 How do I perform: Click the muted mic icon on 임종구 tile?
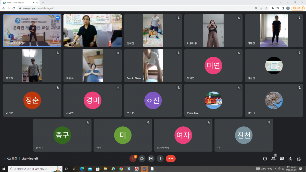[88, 123]
